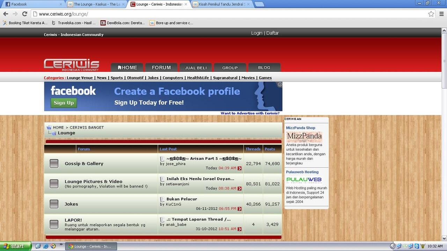The width and height of the screenshot is (447, 251).
Task: Open the JUAL BELI navigation tab
Action: 196,68
